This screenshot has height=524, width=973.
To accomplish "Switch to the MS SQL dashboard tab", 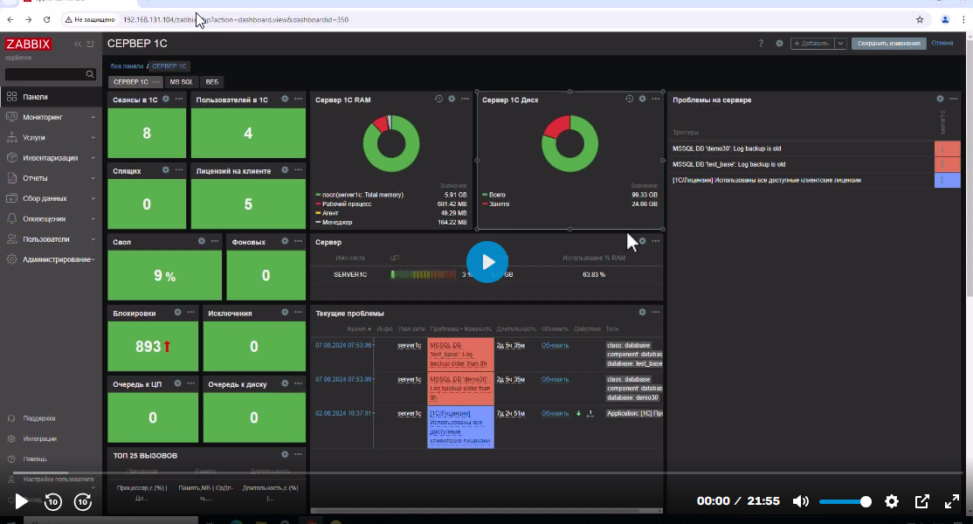I will (x=181, y=82).
